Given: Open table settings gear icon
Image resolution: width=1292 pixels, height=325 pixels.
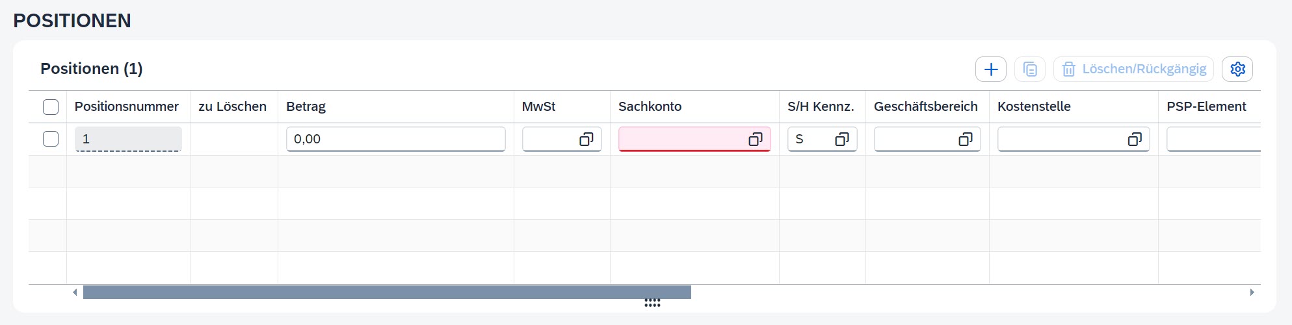Looking at the screenshot, I should 1237,69.
